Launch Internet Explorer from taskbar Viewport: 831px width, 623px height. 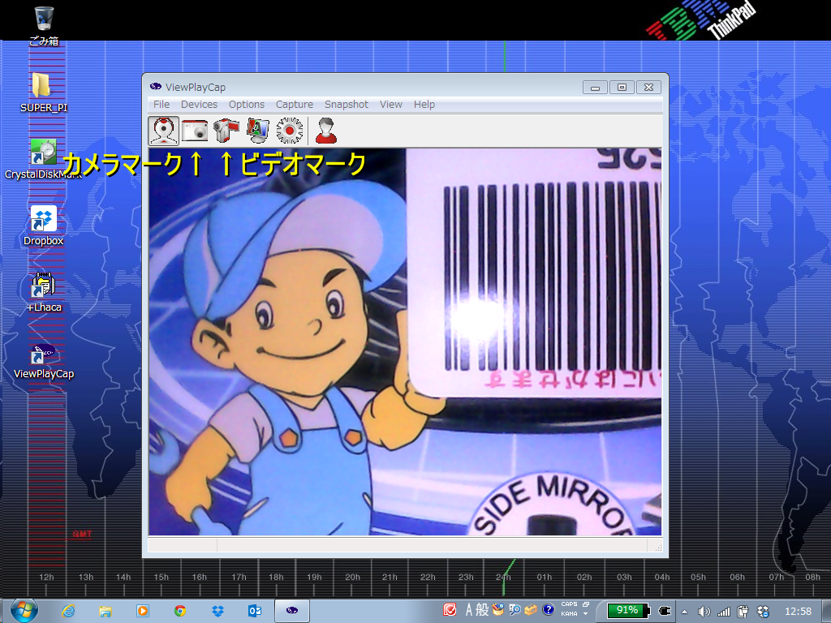coord(68,611)
